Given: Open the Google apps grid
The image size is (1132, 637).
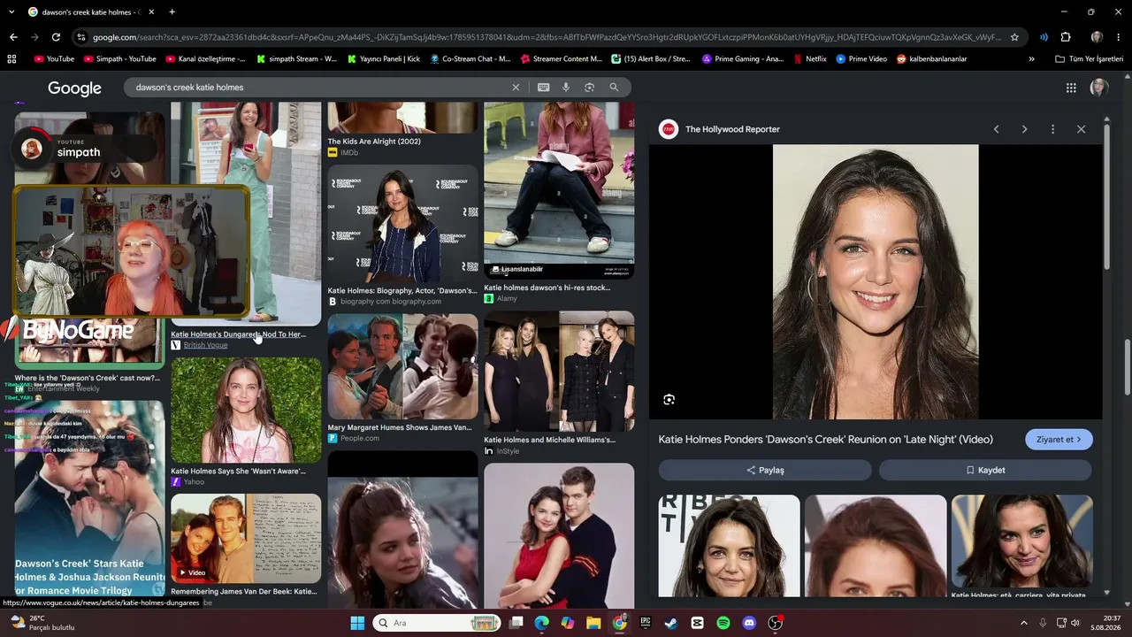Looking at the screenshot, I should click(x=1071, y=88).
